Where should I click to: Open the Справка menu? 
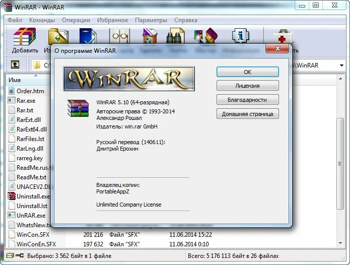186,20
